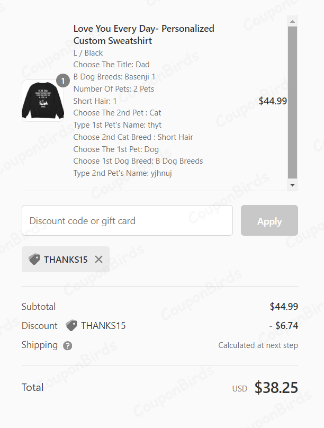The image size is (324, 428).
Task: Open the Love You Every Day sweatshirt title
Action: click(143, 34)
